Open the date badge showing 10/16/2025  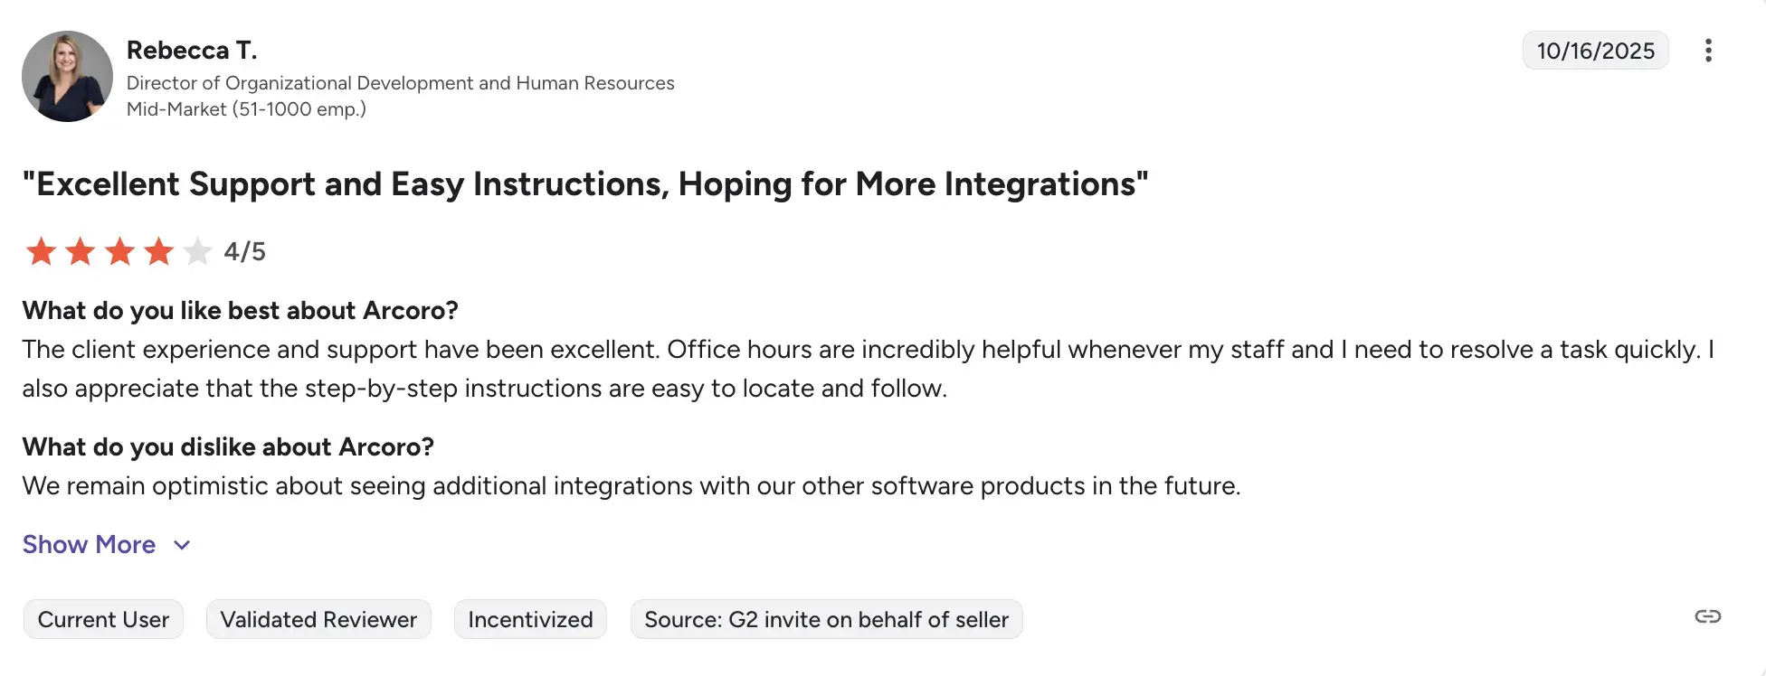1595,51
